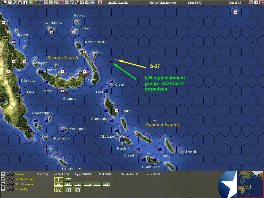Click the red and blue checkered toolbar icon
Viewport: 264px width, 198px height.
pos(61,2)
